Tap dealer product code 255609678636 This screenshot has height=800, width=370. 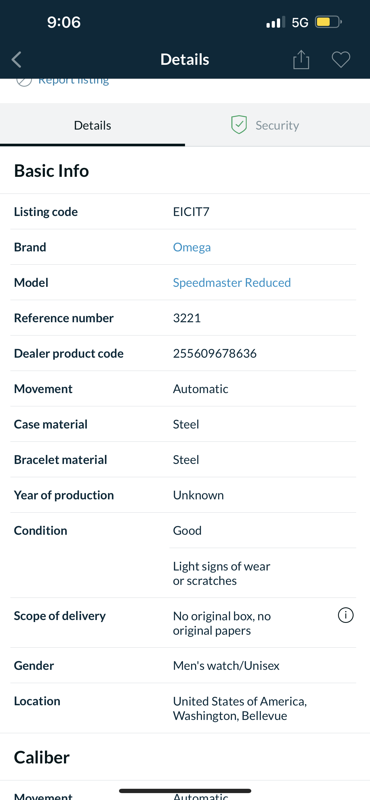pos(215,353)
